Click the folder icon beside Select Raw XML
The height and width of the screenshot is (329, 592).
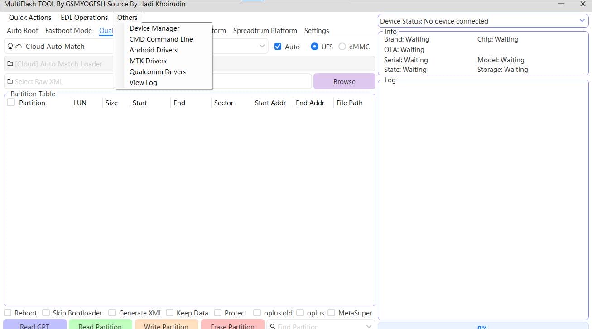(10, 81)
